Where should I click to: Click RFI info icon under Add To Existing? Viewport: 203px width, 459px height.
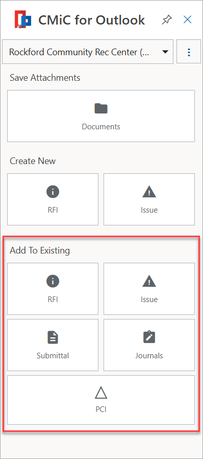pyautogui.click(x=53, y=282)
